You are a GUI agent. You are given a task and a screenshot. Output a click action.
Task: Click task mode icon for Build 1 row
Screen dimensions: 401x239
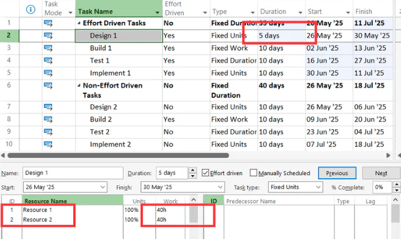pos(48,48)
